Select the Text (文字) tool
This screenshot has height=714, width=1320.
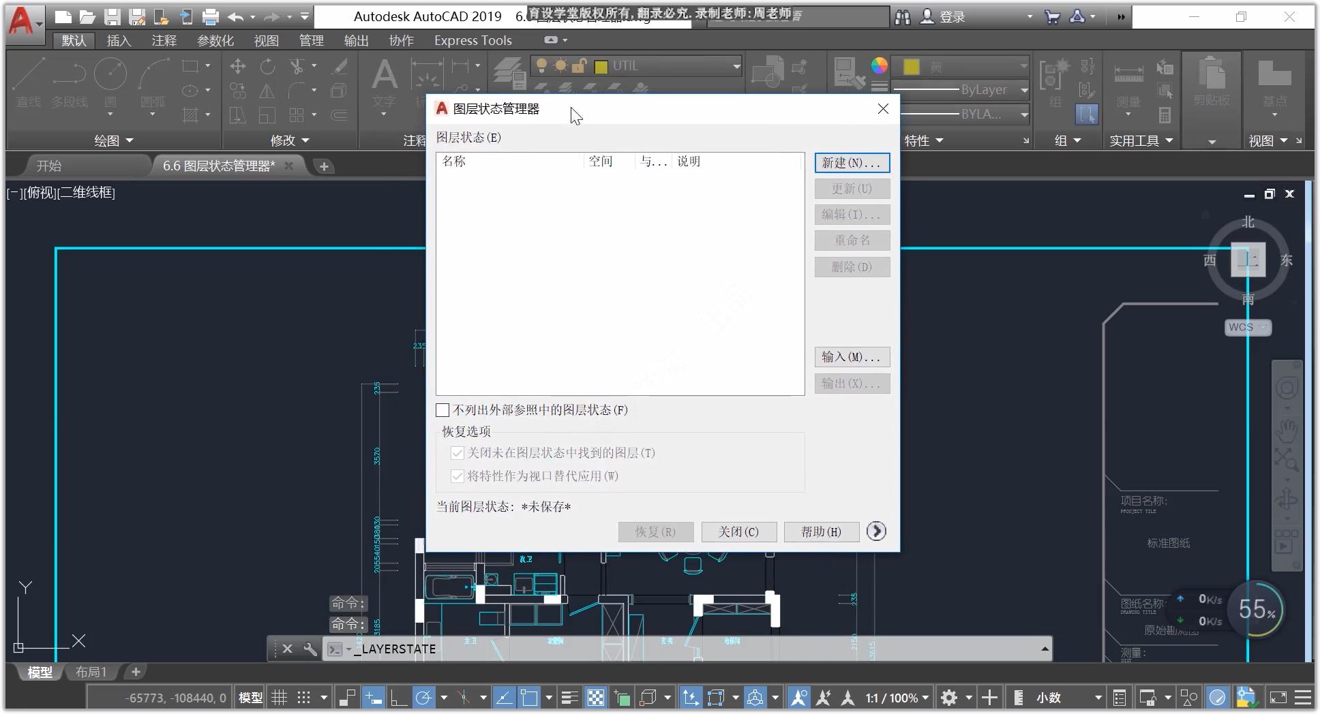(x=384, y=83)
